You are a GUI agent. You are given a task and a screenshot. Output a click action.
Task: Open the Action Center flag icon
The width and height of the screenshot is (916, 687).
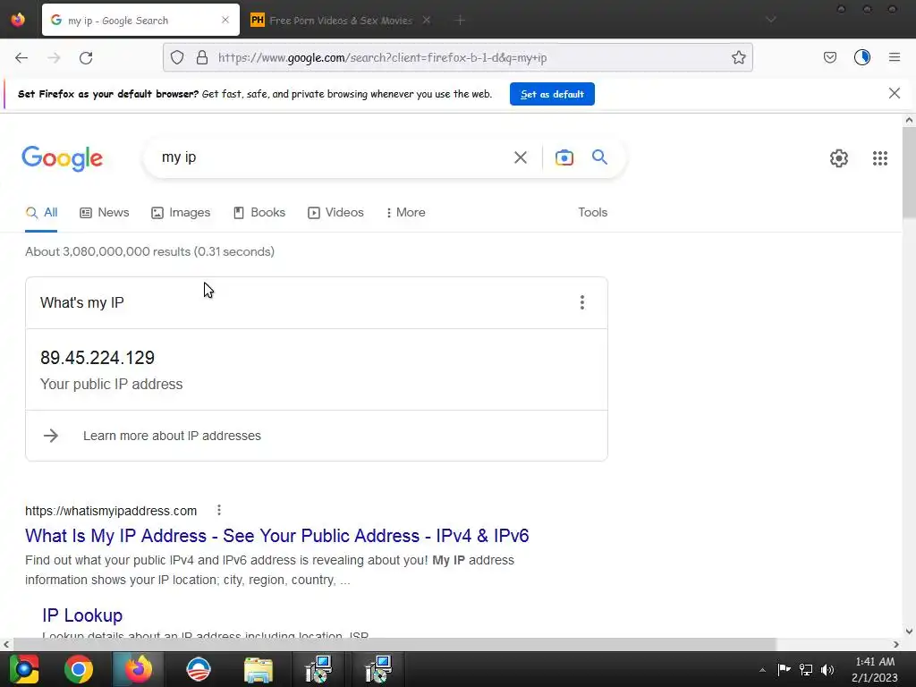click(784, 669)
